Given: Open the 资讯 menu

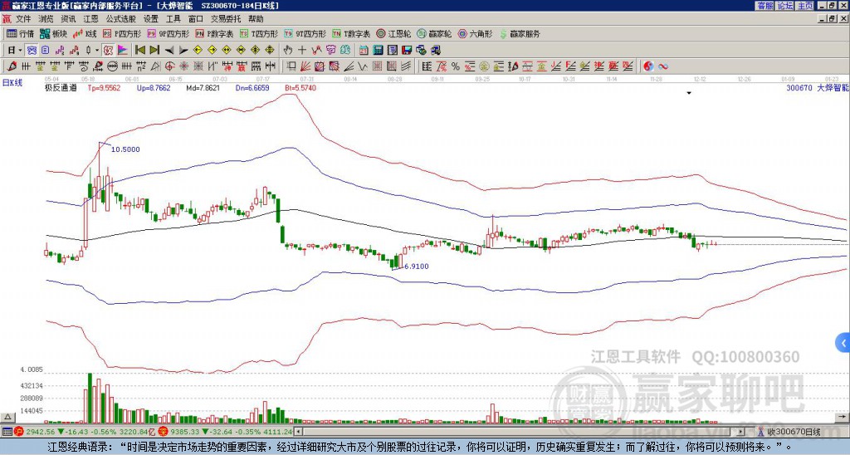Looking at the screenshot, I should 68,19.
